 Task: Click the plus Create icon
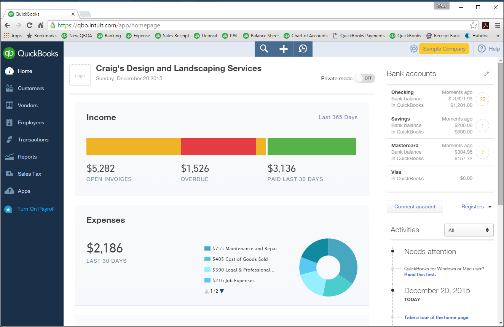coord(284,49)
